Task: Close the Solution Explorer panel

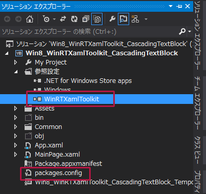Action: coord(188,6)
